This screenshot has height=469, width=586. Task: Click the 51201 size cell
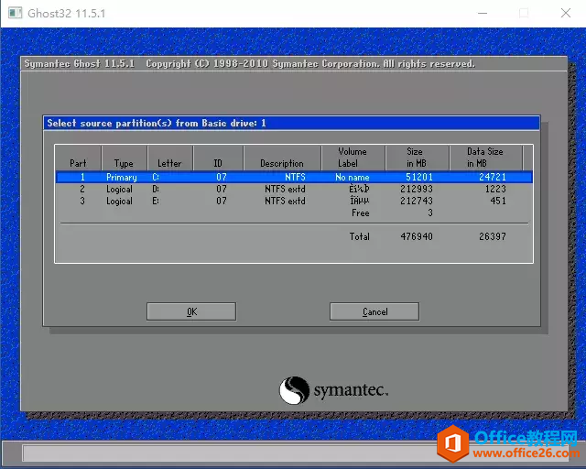tap(419, 177)
